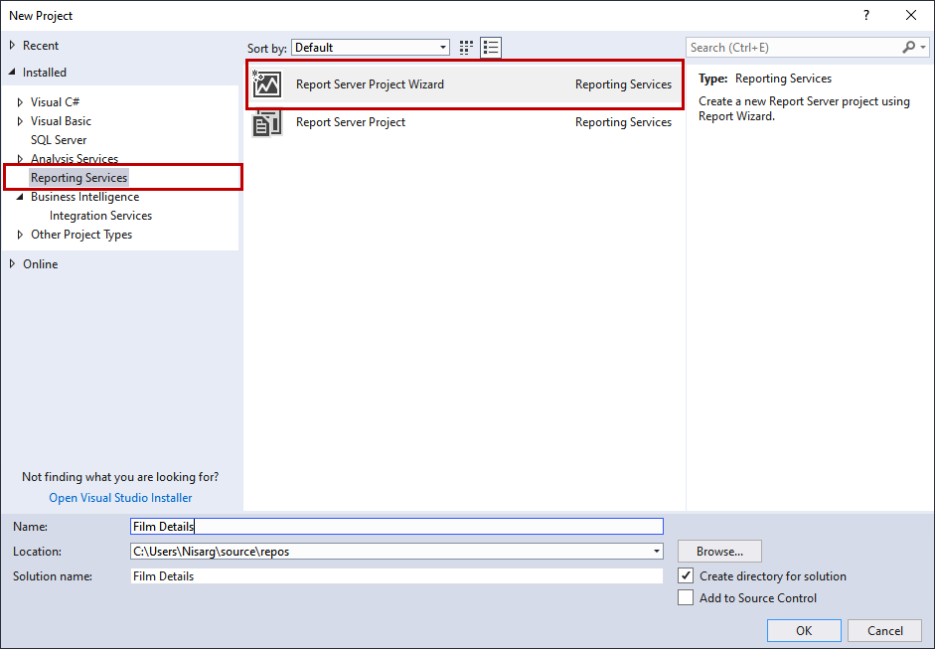The image size is (935, 649).
Task: Click the Name field containing Film Details
Action: 396,526
